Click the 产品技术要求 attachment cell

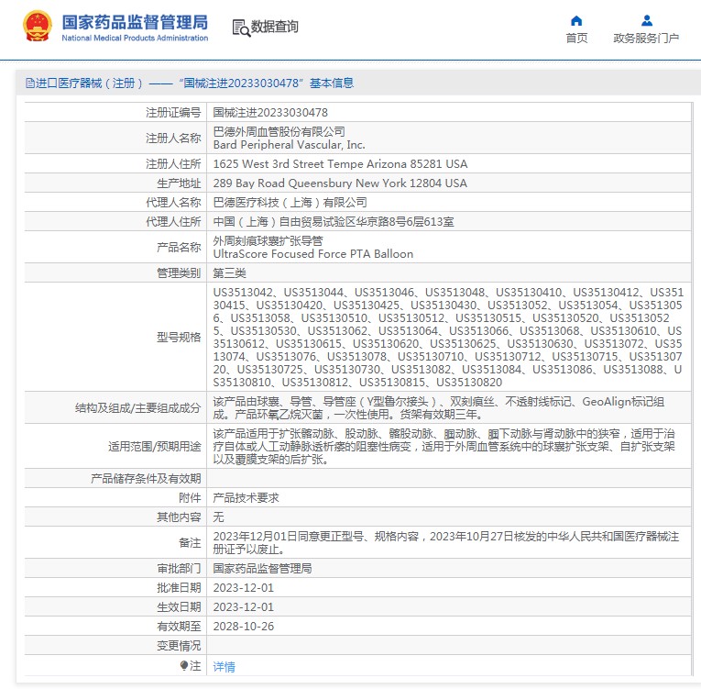pos(246,497)
